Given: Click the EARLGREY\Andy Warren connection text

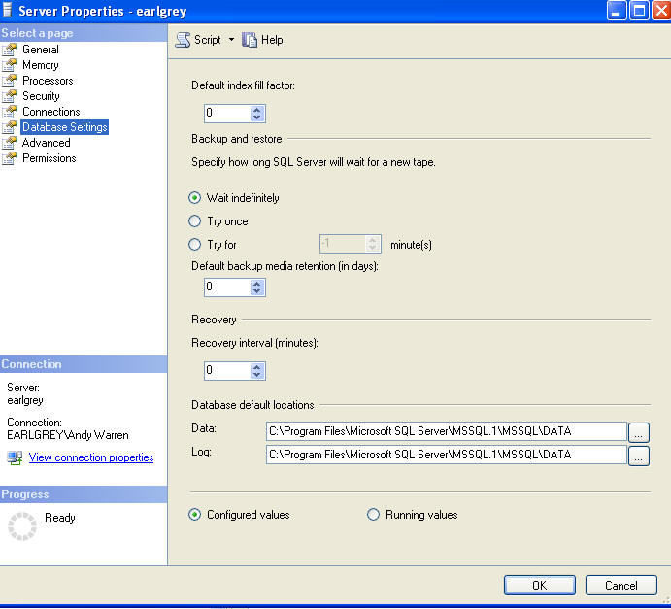Looking at the screenshot, I should (68, 435).
